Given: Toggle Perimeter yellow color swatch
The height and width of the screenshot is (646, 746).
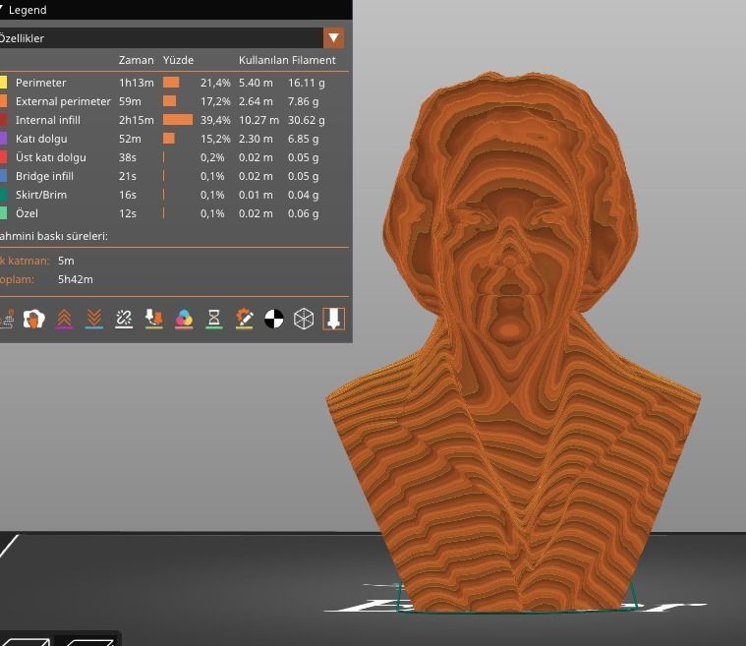Looking at the screenshot, I should click(x=3, y=83).
